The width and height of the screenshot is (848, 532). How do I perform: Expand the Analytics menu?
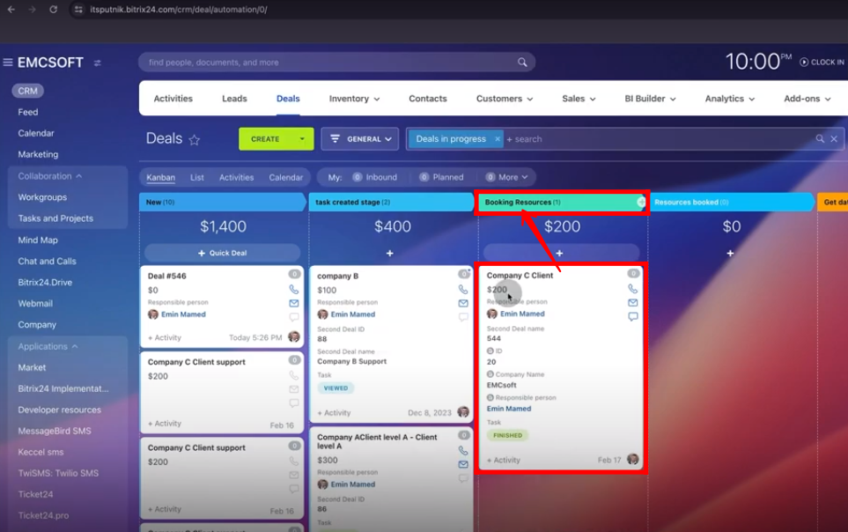(x=729, y=99)
